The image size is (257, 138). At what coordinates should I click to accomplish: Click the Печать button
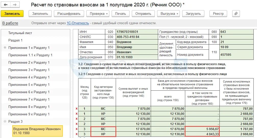tap(121, 13)
